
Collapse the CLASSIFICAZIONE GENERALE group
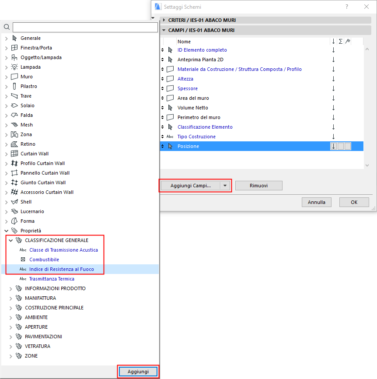pyautogui.click(x=10, y=241)
